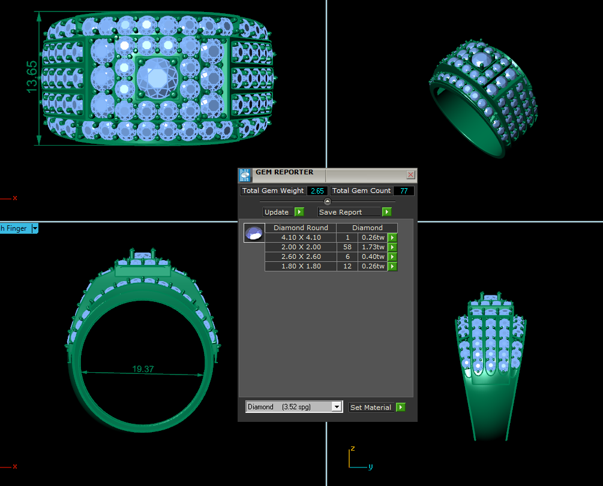Screen dimensions: 603x486
Task: Click the 19.37 inner diameter dimension
Action: pos(143,369)
